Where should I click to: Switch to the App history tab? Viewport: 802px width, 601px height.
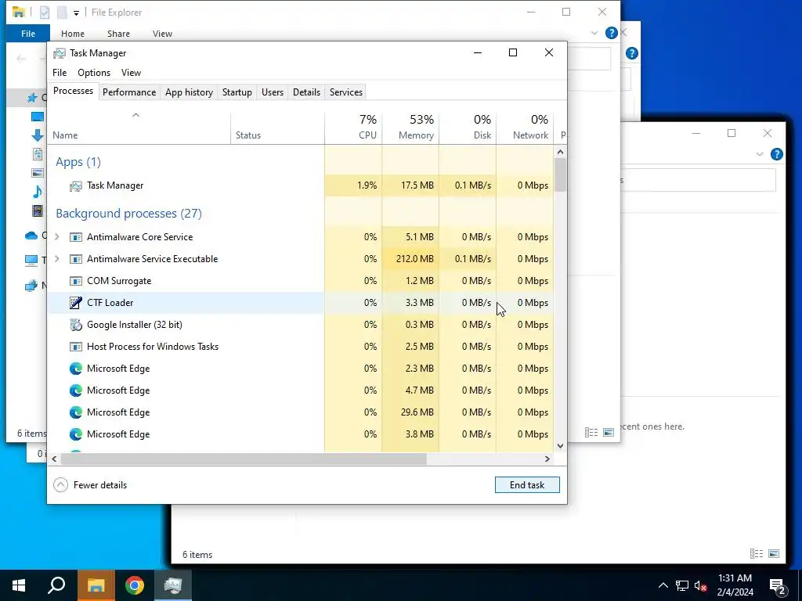[x=189, y=92]
